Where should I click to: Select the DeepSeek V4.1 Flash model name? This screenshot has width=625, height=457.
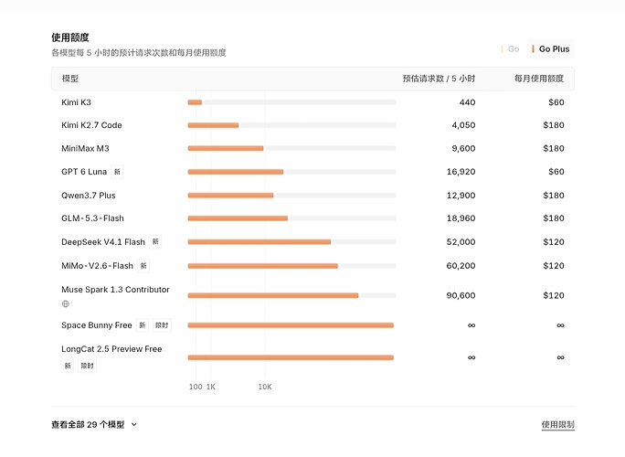(103, 242)
